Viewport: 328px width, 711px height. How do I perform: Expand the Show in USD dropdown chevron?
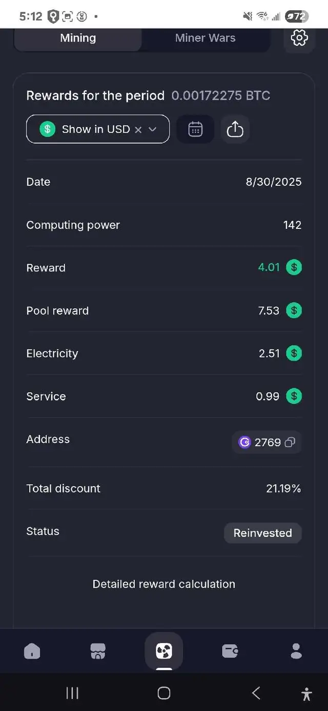tap(152, 130)
